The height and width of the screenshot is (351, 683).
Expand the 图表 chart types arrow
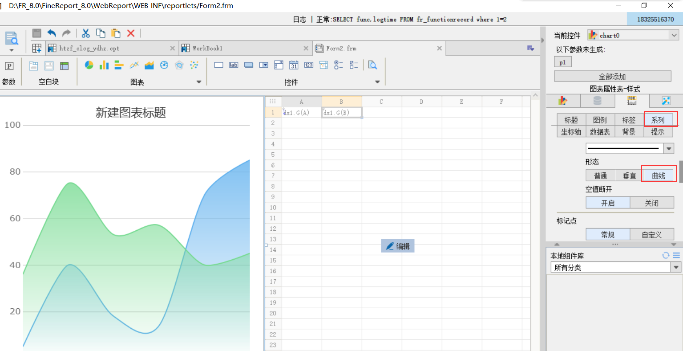[199, 82]
